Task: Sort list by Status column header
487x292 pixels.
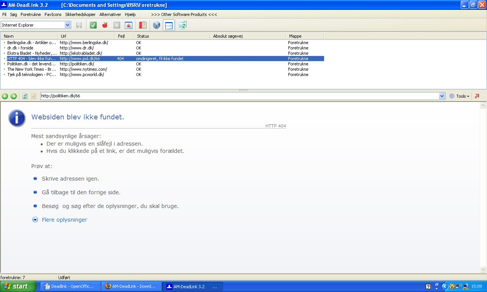Action: [x=172, y=36]
